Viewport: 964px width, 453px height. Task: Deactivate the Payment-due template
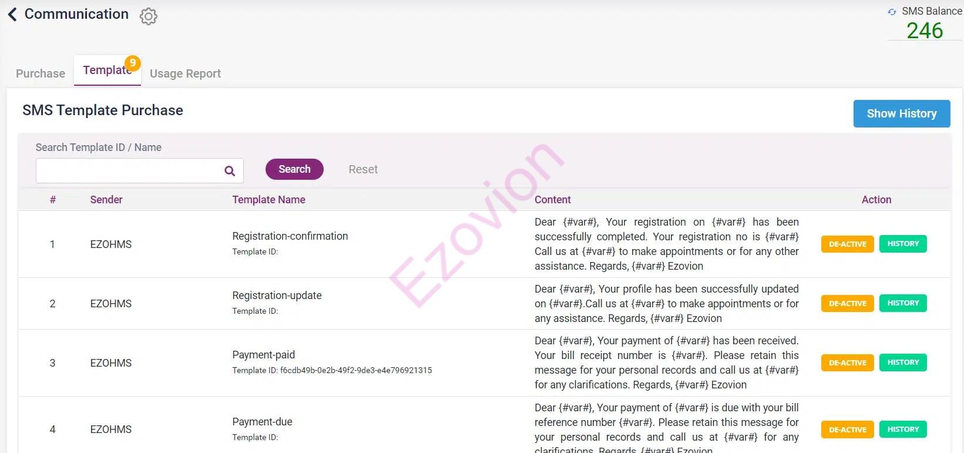pyautogui.click(x=847, y=429)
